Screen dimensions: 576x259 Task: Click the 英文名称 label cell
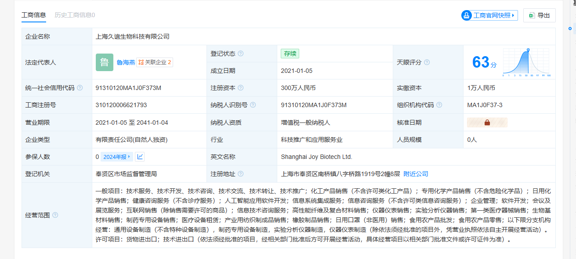tap(242, 157)
